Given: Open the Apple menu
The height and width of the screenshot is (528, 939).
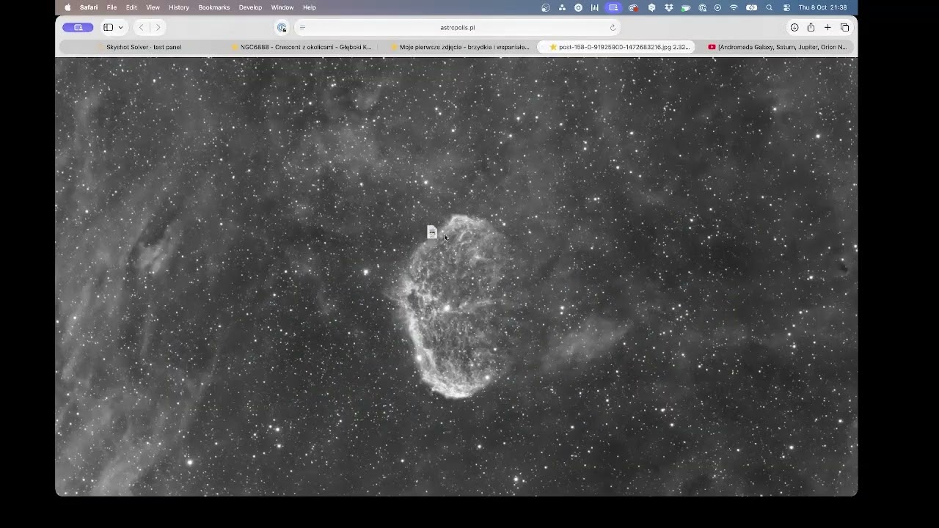Looking at the screenshot, I should tap(67, 7).
